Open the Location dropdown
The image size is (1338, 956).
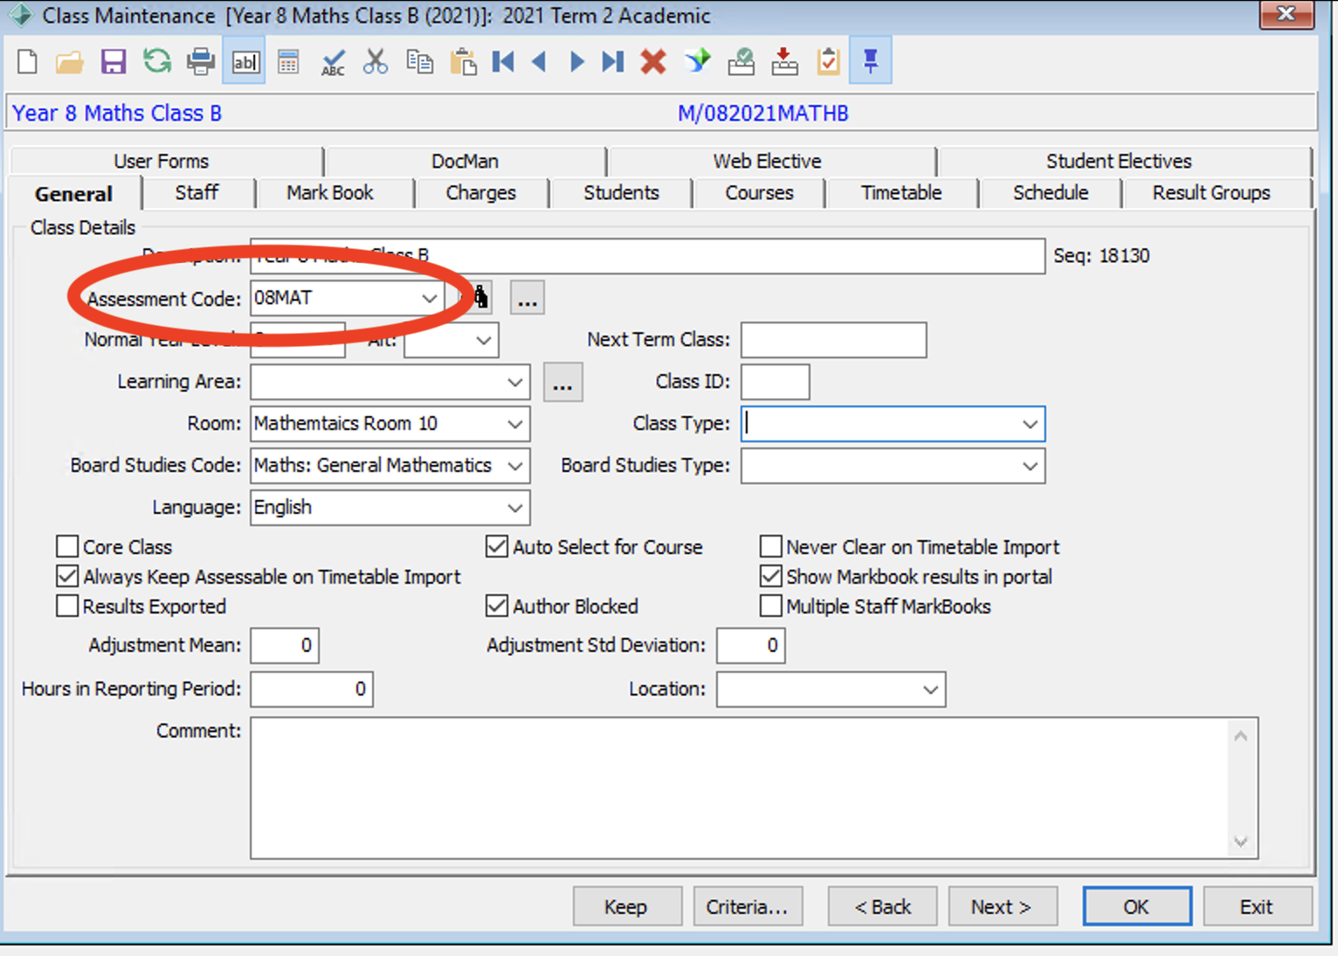(930, 689)
